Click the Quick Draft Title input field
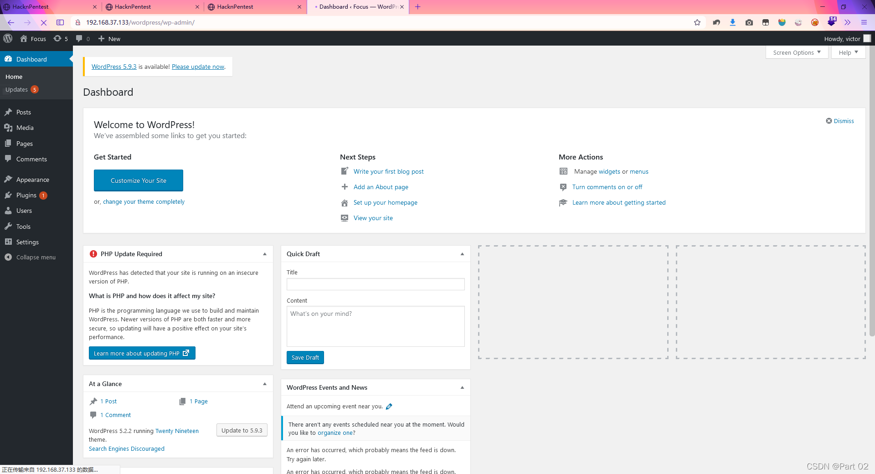 click(376, 284)
